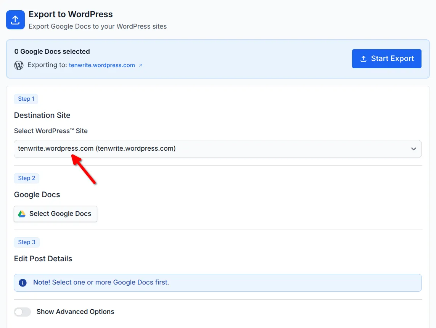This screenshot has width=436, height=328.
Task: Select the Step 2 badge
Action: pos(26,178)
